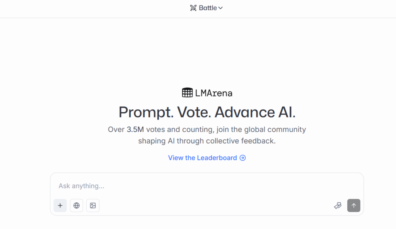
Task: Click the Advance AI. words in headline
Action: [x=255, y=112]
